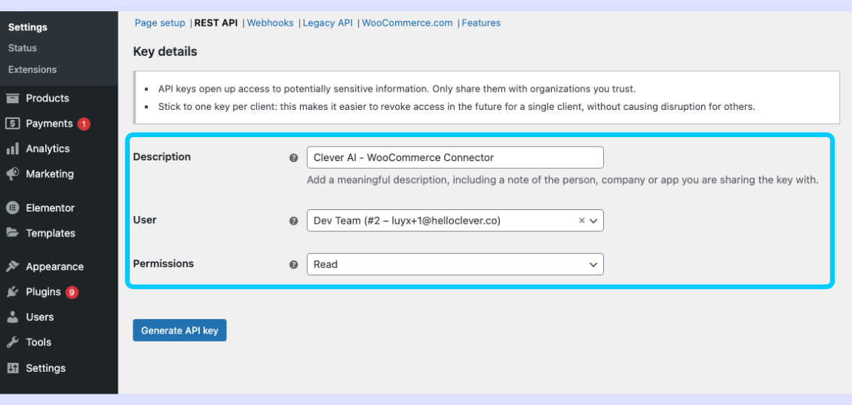Click the 'API keys open up access' notice line
This screenshot has width=852, height=405.
tap(397, 88)
